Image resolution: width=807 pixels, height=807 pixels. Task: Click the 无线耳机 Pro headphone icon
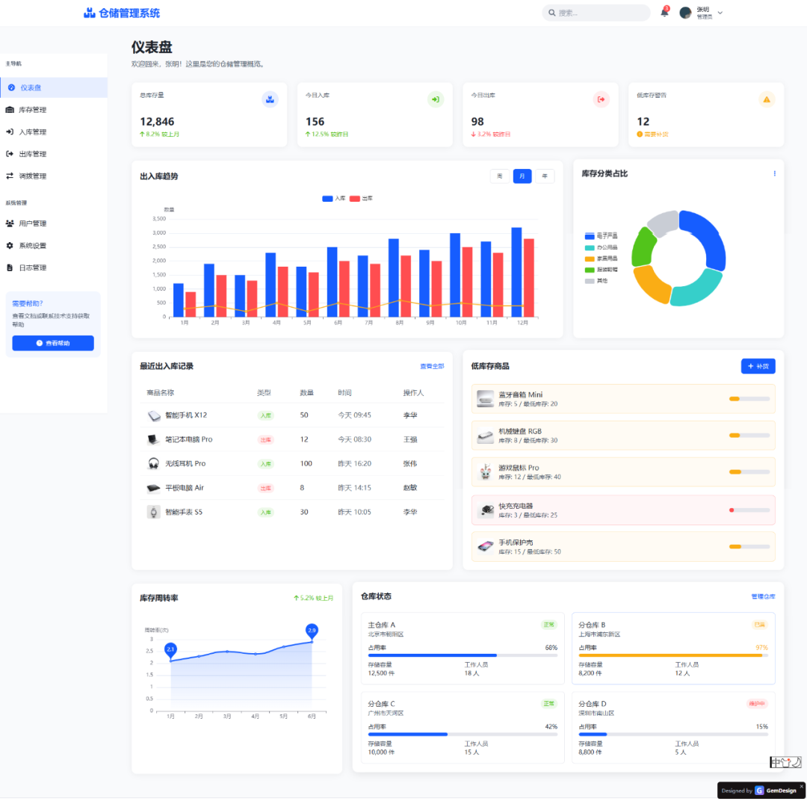point(153,464)
